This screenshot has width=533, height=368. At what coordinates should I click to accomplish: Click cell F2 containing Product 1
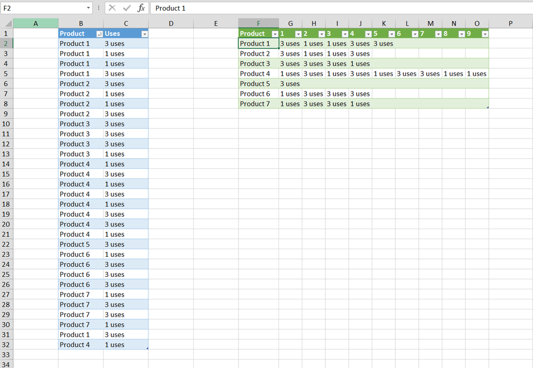[x=259, y=44]
